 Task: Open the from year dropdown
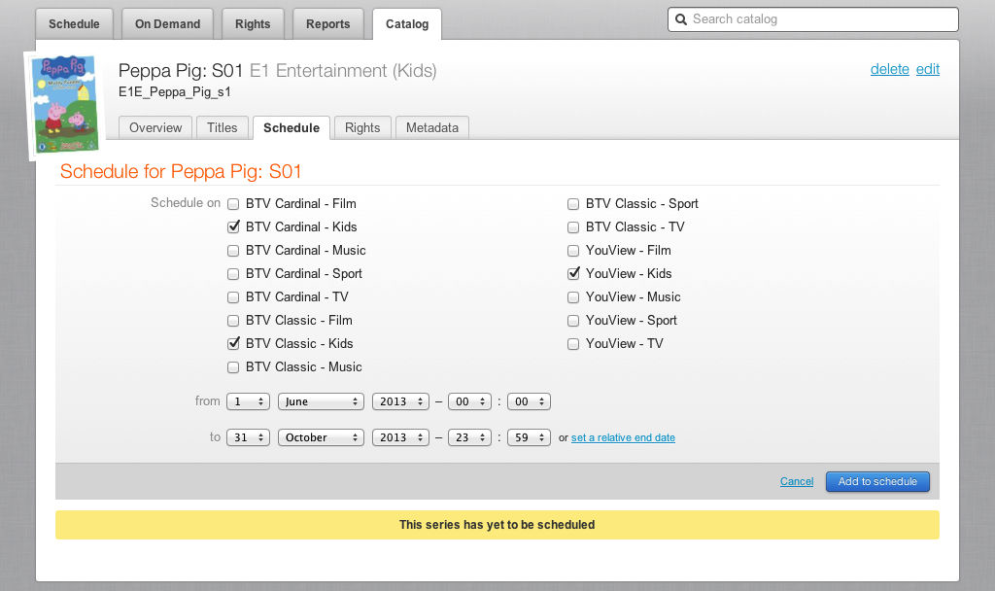400,401
